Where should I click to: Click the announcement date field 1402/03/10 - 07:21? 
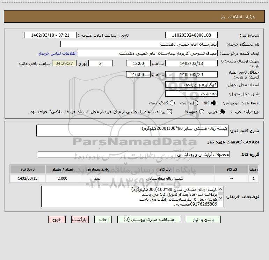tap(50, 35)
